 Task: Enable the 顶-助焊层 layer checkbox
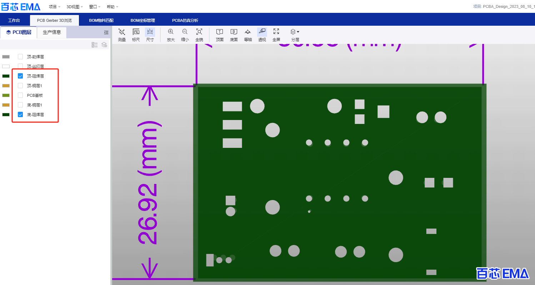tap(20, 56)
